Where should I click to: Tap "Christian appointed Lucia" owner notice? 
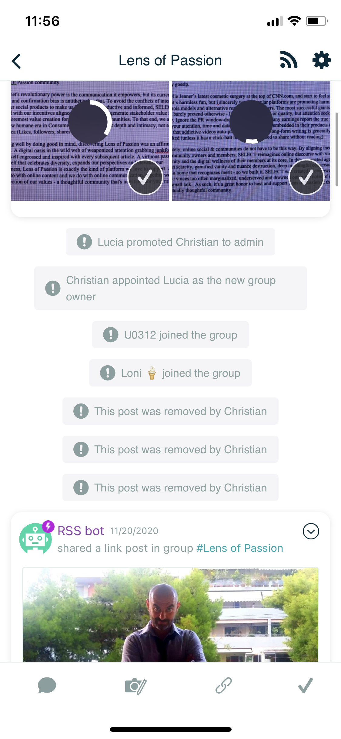[170, 288]
